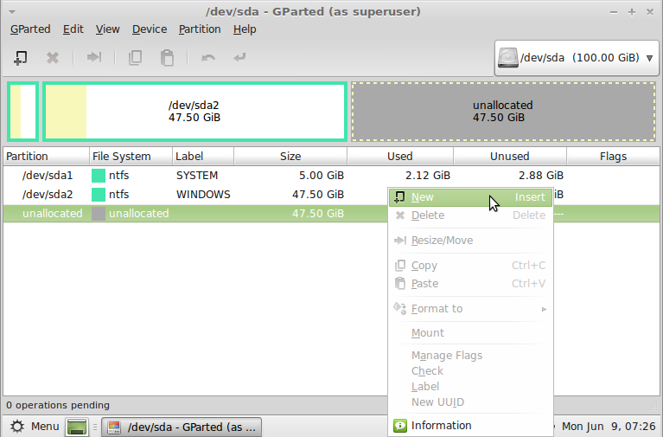Open the /dev/sda device dropdown arrow
663x437 pixels.
click(x=650, y=58)
